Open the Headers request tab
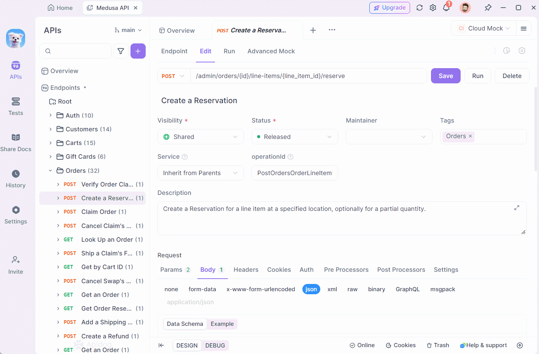The width and height of the screenshot is (539, 354). [246, 269]
